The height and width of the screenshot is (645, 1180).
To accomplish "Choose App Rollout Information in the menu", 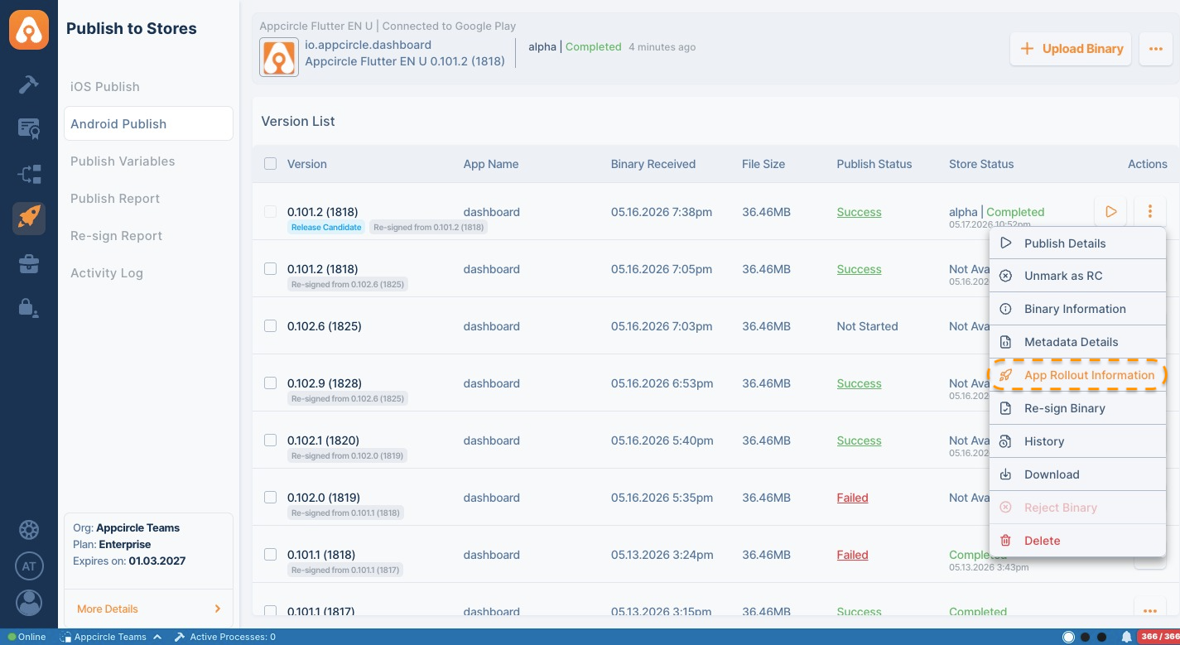I will [1077, 375].
